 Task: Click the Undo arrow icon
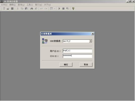point(42,9)
